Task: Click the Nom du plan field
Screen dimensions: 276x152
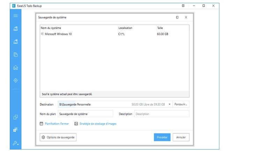Action: 85,114
